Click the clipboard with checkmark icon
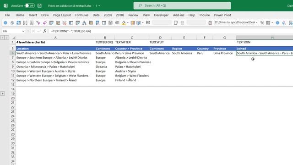This screenshot has height=165, width=293. (210, 23)
